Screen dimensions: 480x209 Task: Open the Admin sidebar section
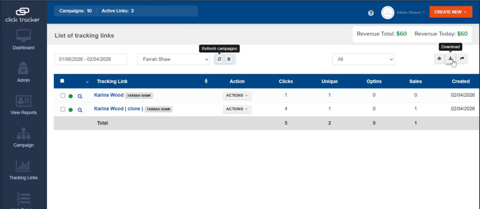click(x=23, y=72)
